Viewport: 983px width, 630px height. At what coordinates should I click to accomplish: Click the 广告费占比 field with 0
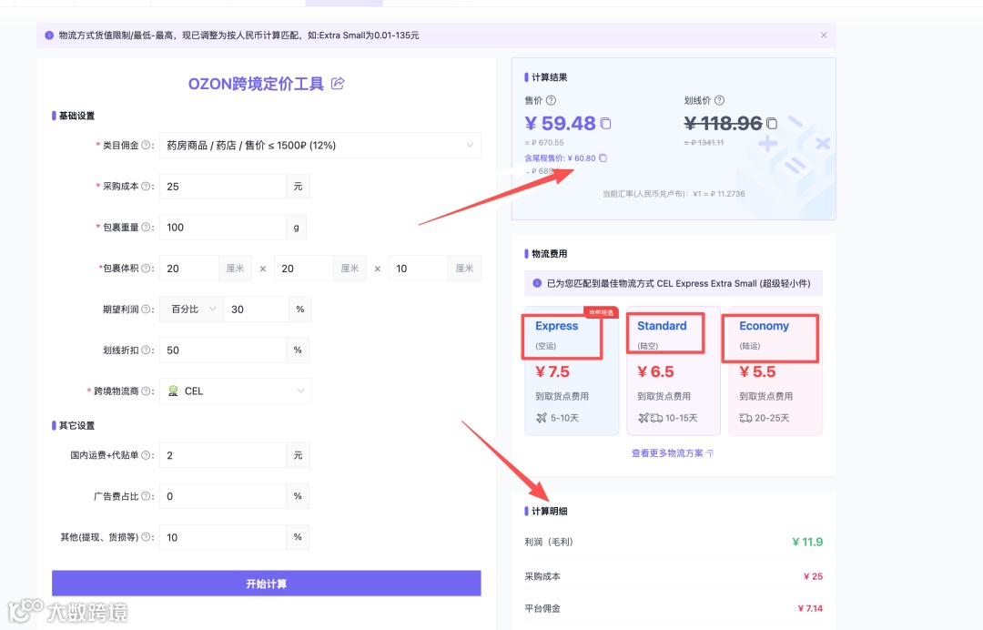click(223, 496)
